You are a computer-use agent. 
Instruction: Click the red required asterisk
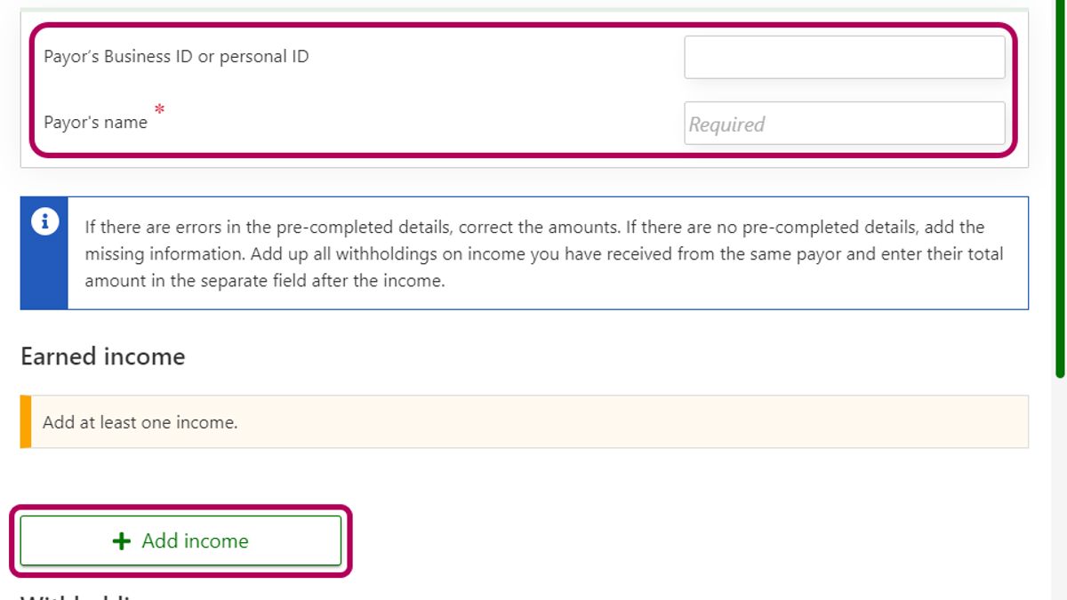coord(159,109)
